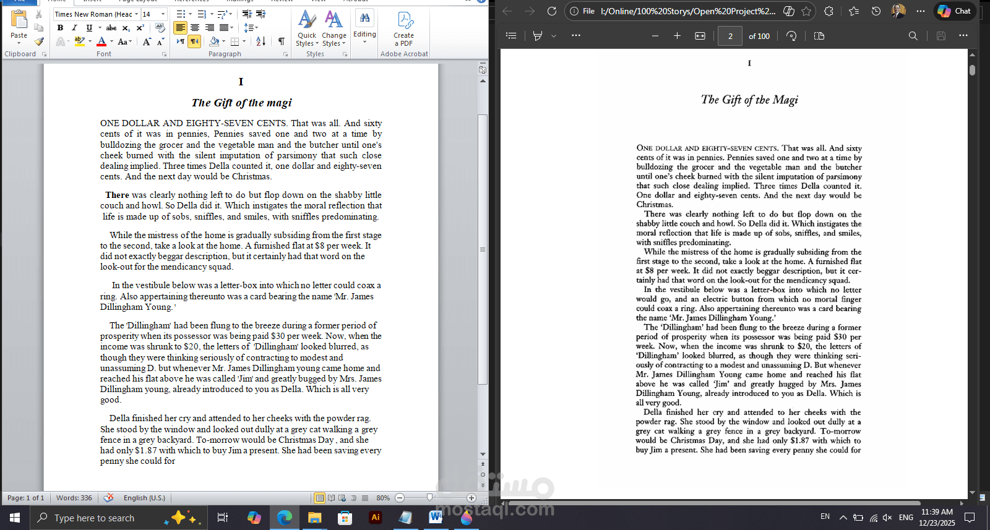Click the Cut scissors icon in Word
990x530 pixels.
pyautogui.click(x=39, y=14)
